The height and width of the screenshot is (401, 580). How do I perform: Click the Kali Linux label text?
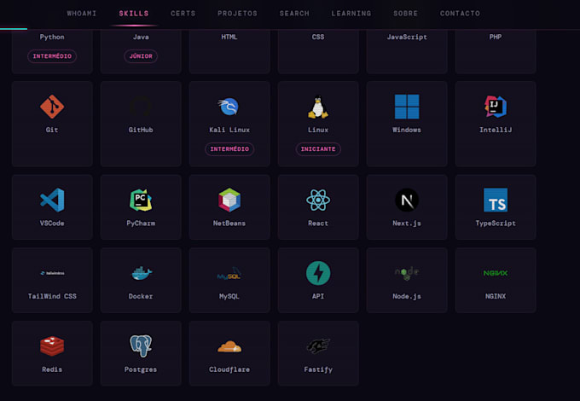pyautogui.click(x=229, y=130)
